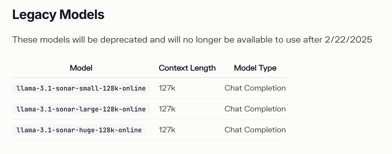Click the 127k value for sonar-huge
This screenshot has height=154, width=392.
[167, 130]
